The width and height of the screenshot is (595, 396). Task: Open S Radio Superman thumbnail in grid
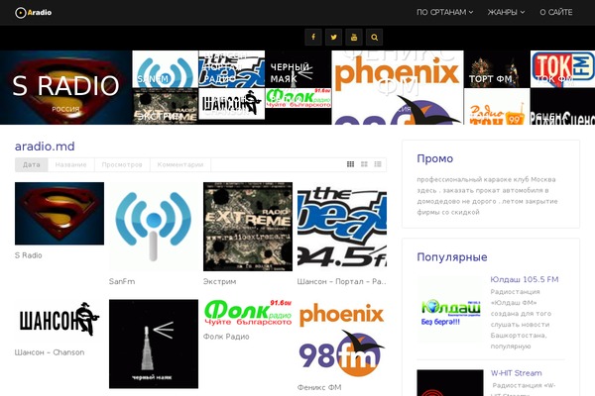pos(59,214)
